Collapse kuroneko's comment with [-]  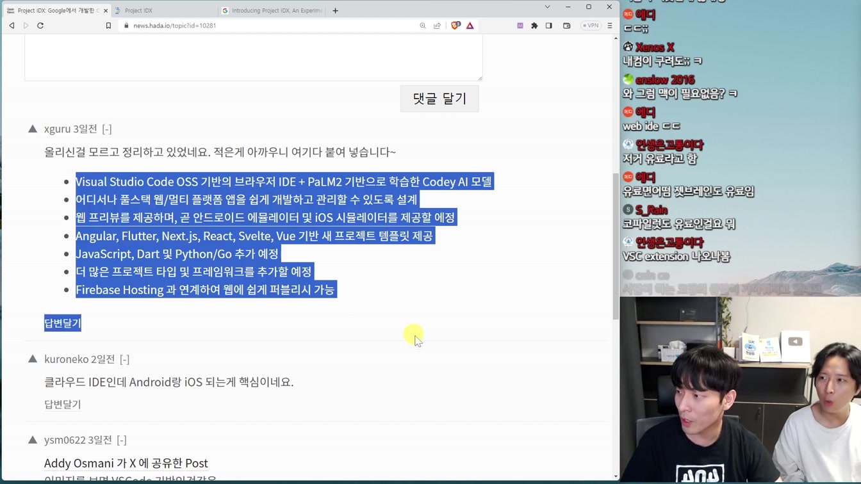(124, 360)
